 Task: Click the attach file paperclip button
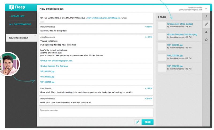coord(137,122)
